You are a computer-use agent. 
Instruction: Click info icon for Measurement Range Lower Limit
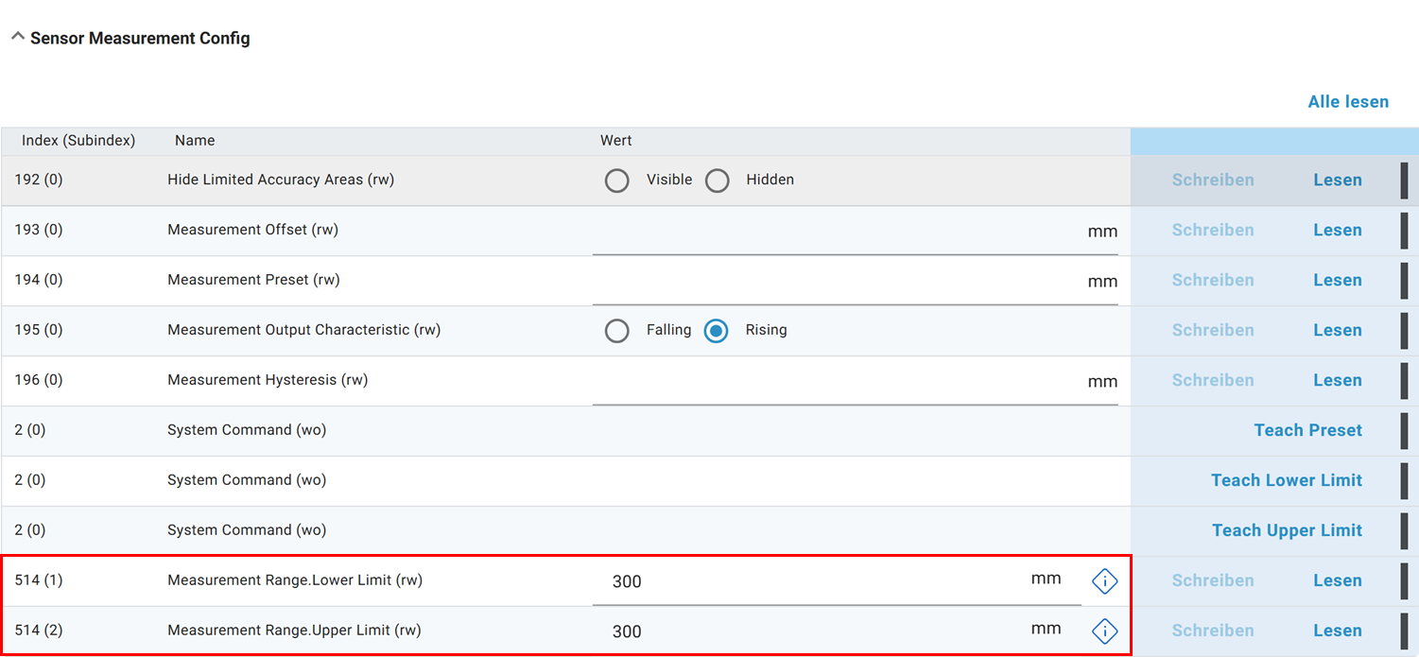click(x=1104, y=581)
